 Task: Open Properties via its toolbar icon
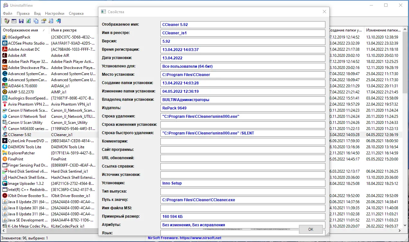[43, 21]
